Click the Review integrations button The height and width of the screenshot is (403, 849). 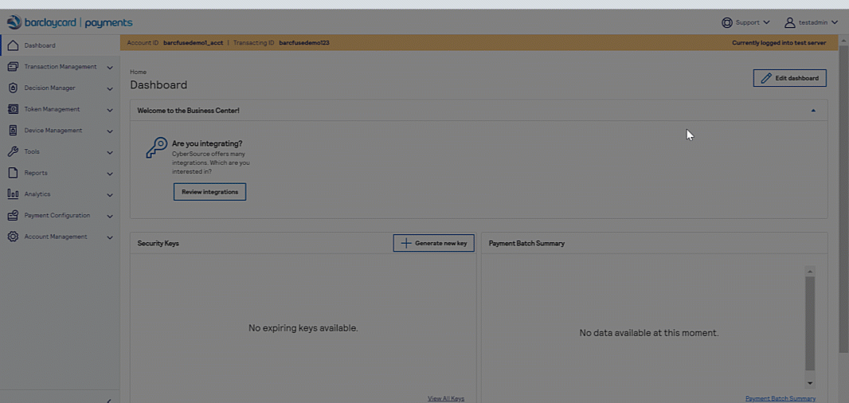[x=209, y=192]
